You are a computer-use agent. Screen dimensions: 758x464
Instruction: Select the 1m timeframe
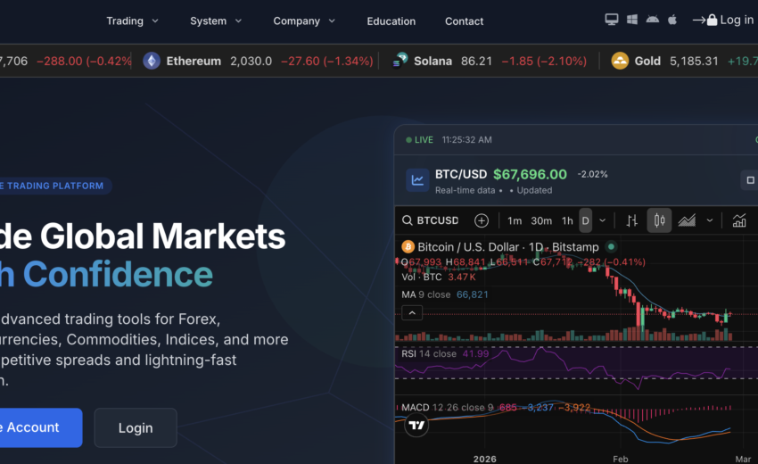pyautogui.click(x=515, y=220)
